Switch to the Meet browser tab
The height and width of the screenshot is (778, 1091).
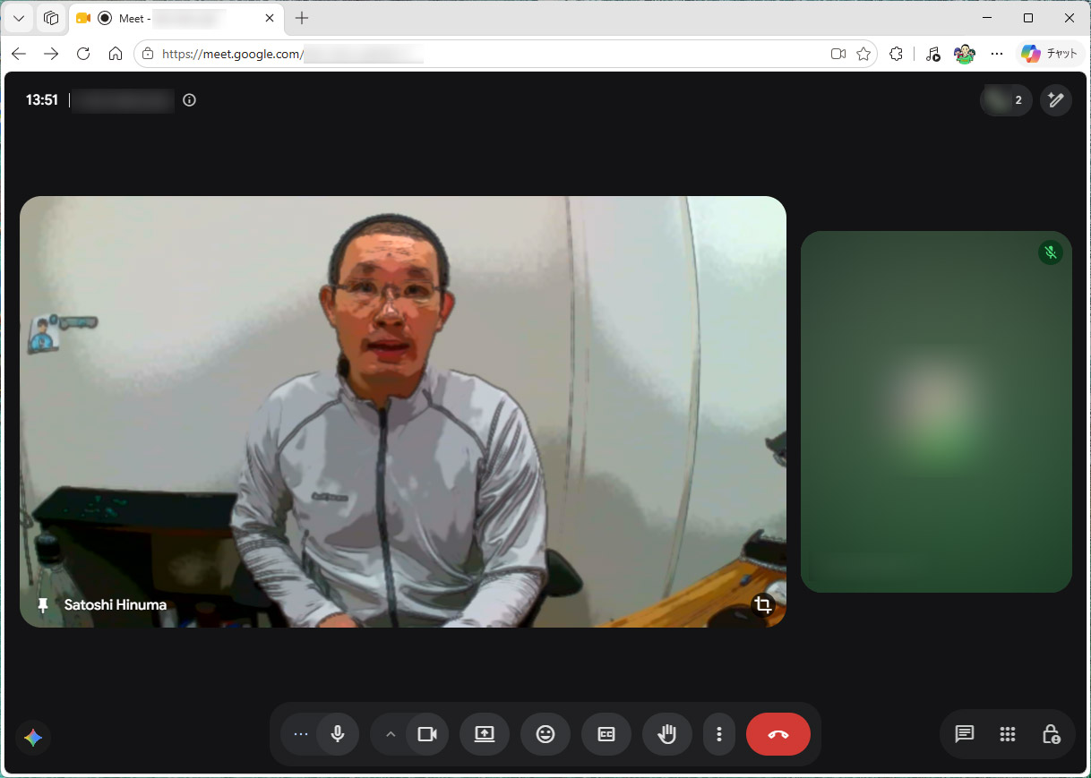coord(176,18)
